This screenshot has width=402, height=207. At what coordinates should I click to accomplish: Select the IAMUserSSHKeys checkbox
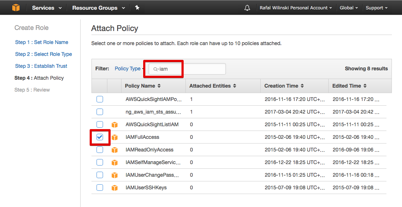tap(100, 188)
